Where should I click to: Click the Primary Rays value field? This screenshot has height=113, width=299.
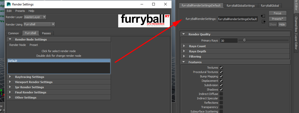click(229, 41)
